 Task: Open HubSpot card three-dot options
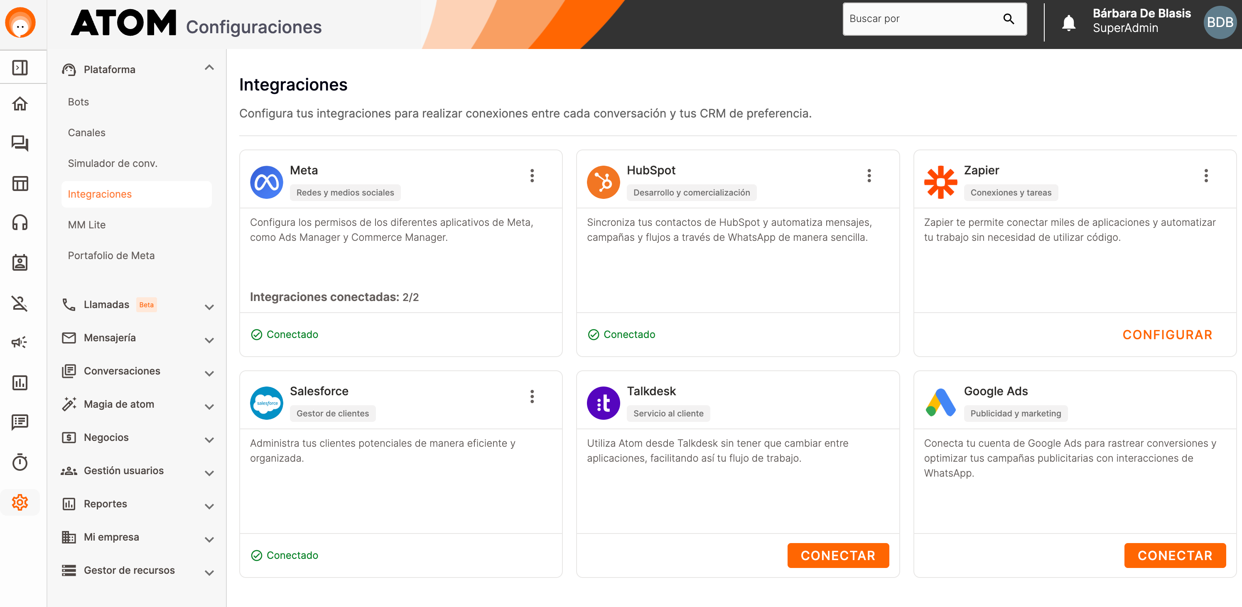click(869, 176)
